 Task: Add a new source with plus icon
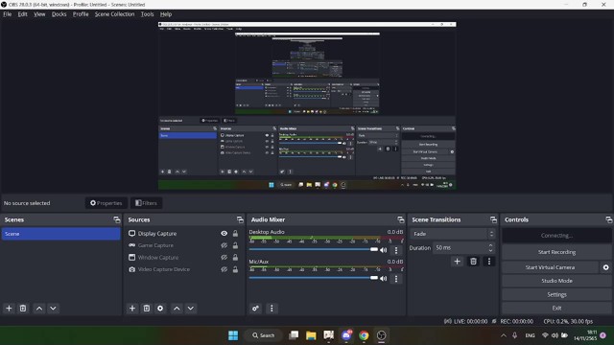pos(132,309)
